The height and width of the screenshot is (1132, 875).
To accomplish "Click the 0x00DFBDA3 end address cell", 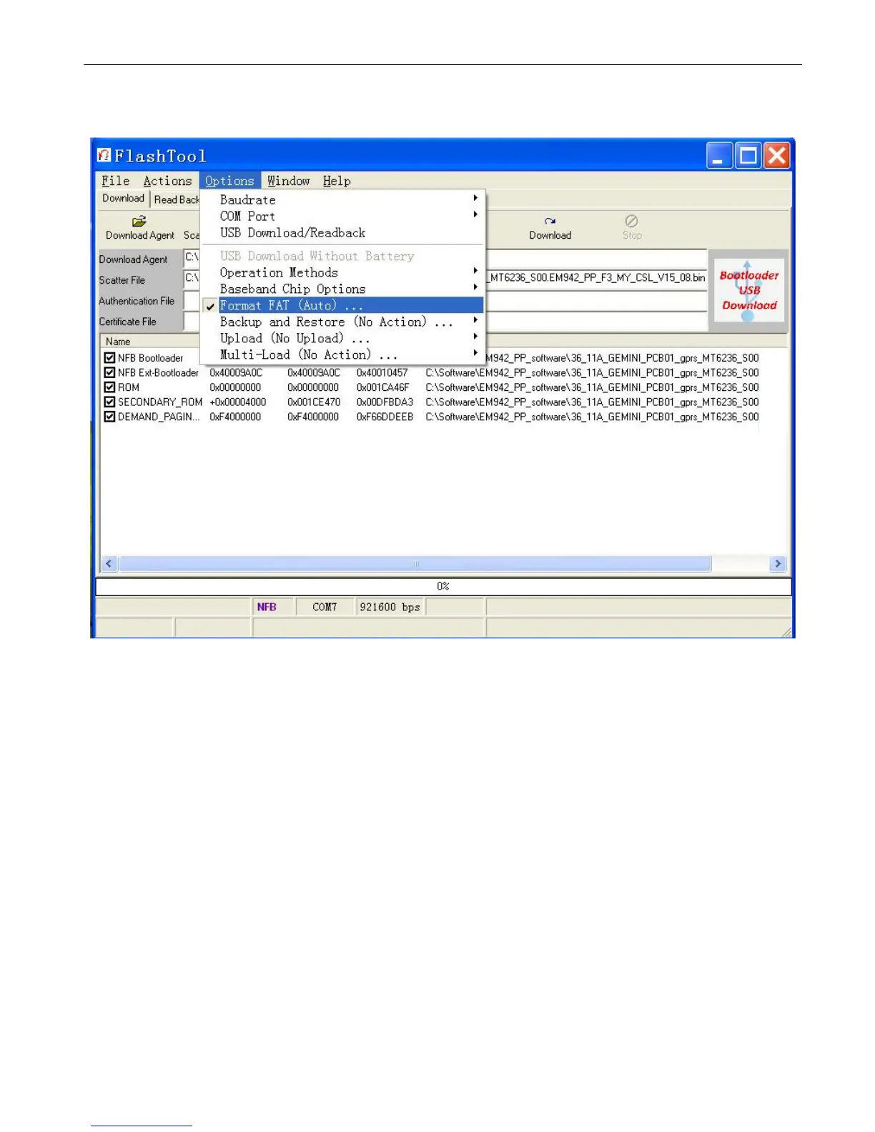I will coord(385,402).
